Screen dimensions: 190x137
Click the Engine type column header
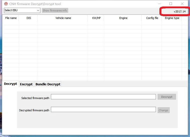click(172, 18)
